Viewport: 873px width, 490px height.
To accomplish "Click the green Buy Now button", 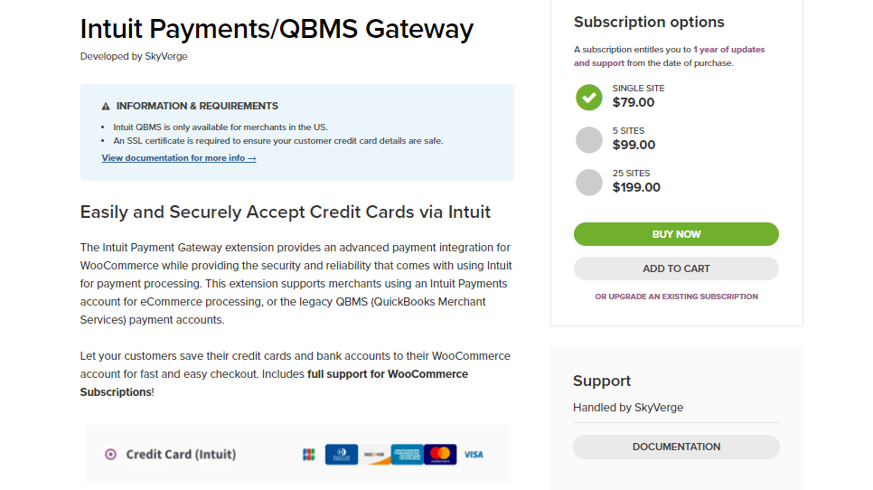I will point(676,234).
